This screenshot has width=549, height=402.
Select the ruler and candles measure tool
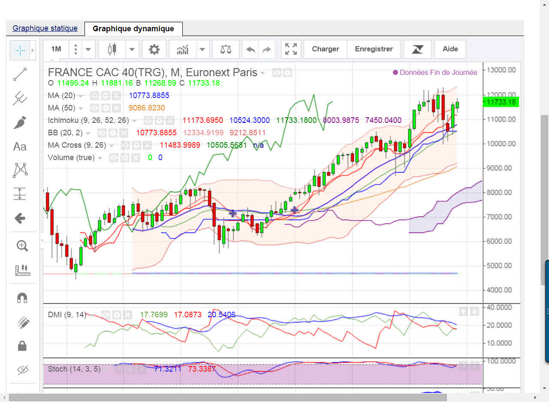[x=22, y=270]
